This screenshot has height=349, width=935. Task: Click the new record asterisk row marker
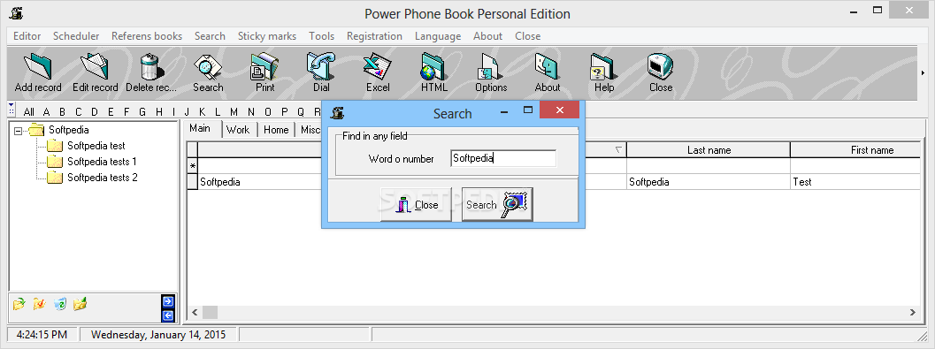(x=193, y=165)
